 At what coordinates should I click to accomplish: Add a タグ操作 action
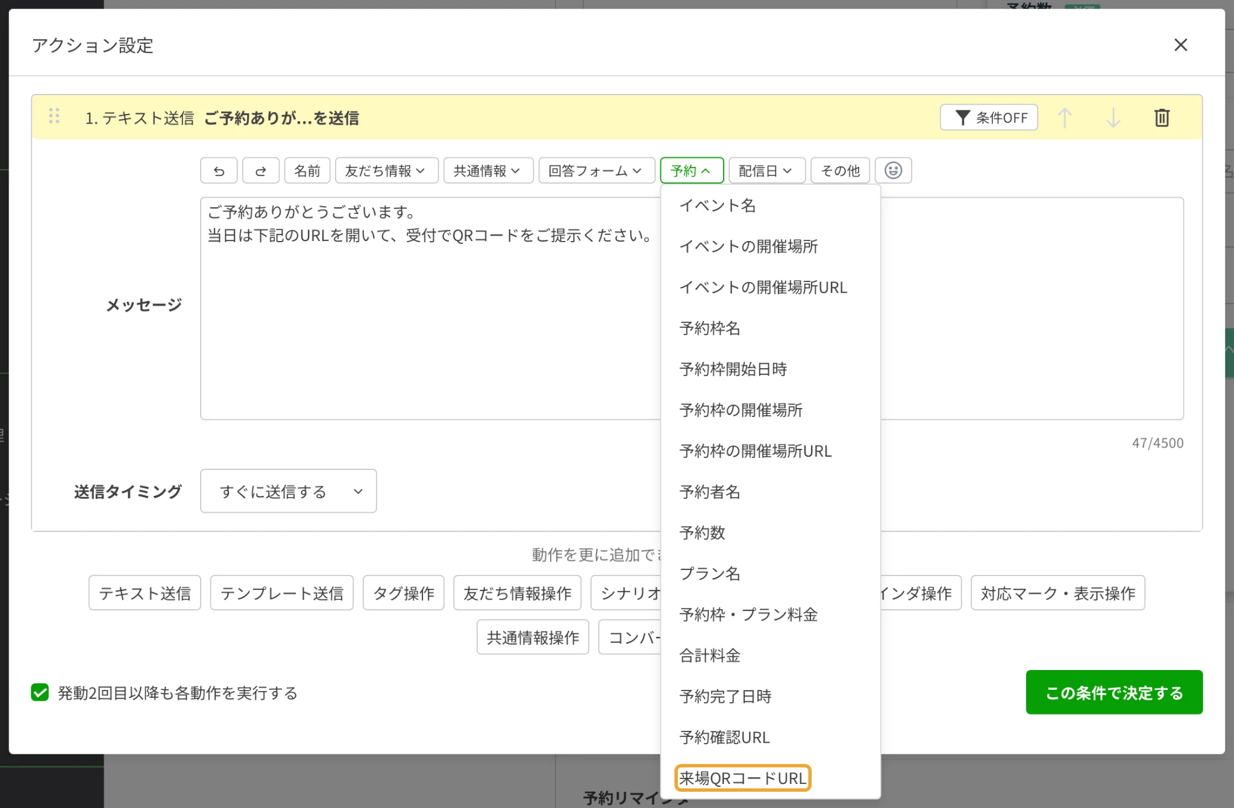[x=404, y=593]
